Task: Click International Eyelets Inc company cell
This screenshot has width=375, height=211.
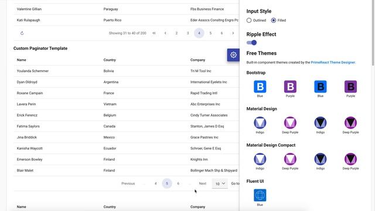Action: pyautogui.click(x=209, y=82)
